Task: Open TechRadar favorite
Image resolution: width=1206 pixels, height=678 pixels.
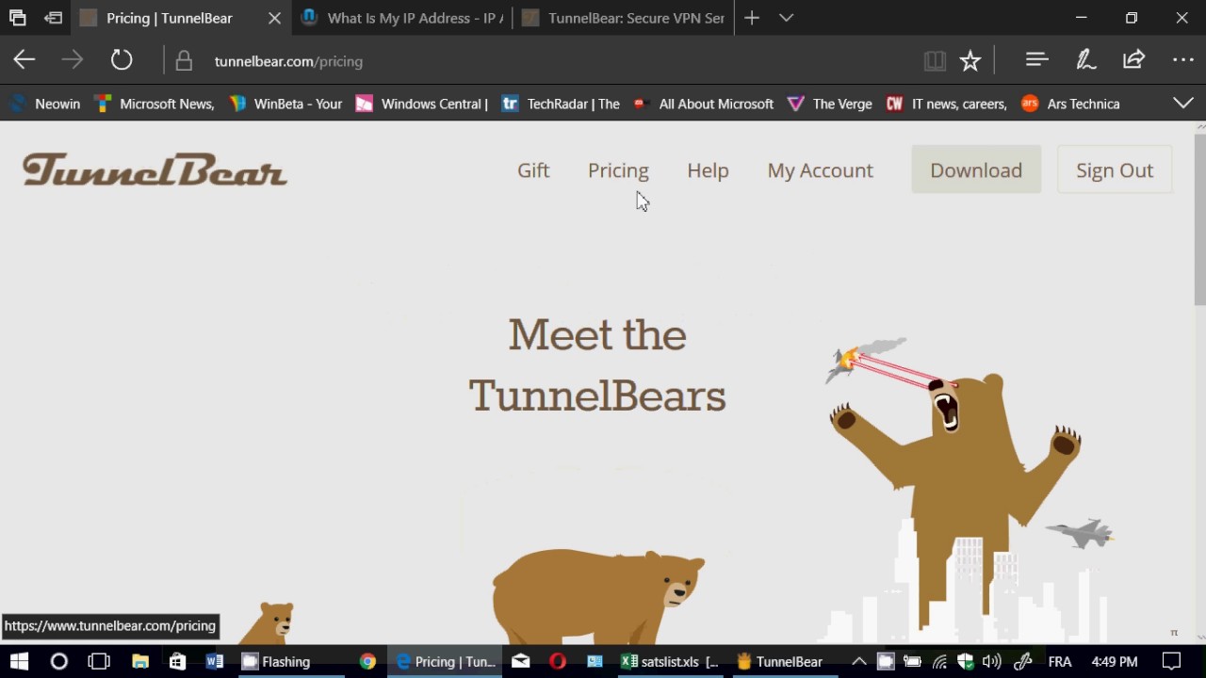Action: [x=561, y=104]
